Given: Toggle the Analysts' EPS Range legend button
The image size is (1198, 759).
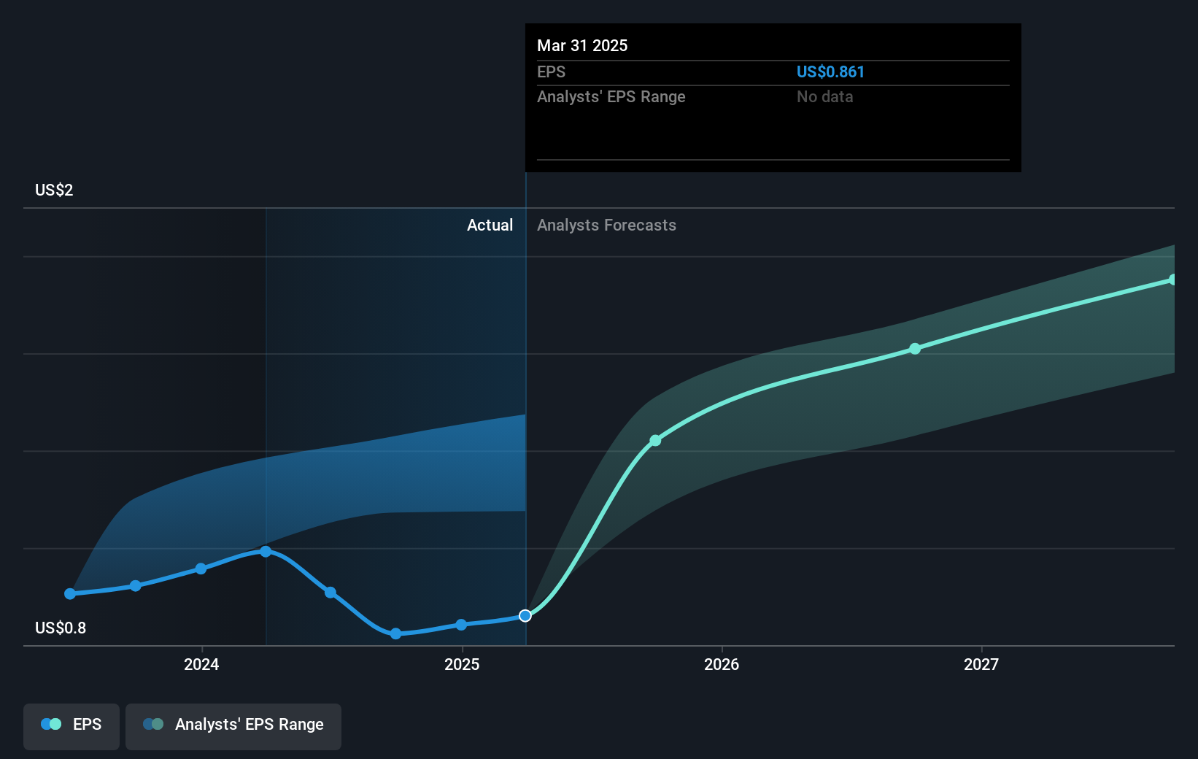Looking at the screenshot, I should point(233,726).
